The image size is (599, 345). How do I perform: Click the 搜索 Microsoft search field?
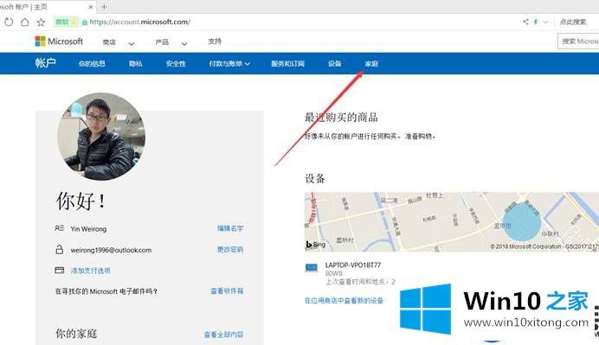tap(578, 42)
